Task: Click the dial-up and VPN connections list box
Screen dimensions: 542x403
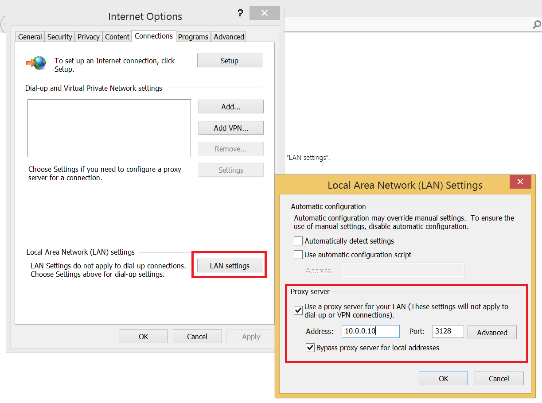Action: [109, 128]
